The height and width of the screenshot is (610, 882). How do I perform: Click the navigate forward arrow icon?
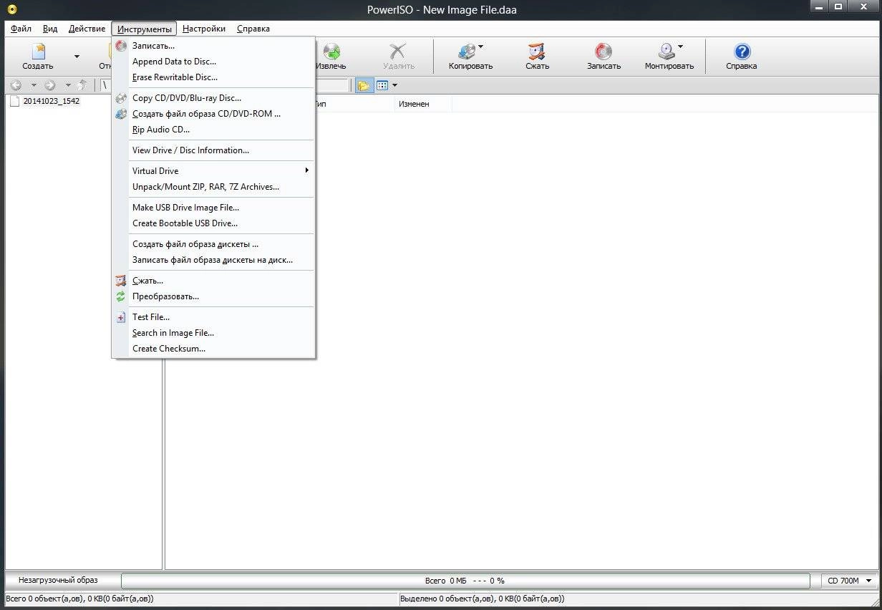click(50, 85)
